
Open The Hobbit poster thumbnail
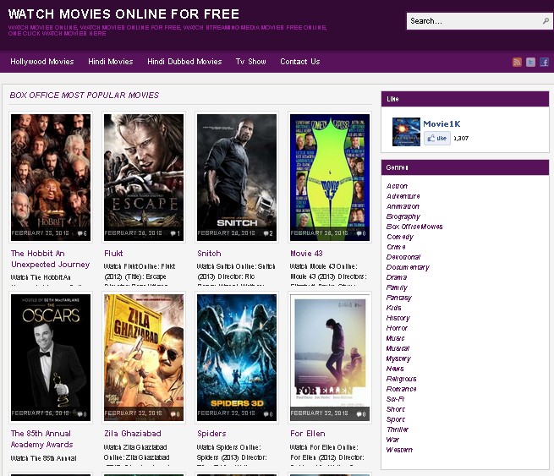[51, 178]
